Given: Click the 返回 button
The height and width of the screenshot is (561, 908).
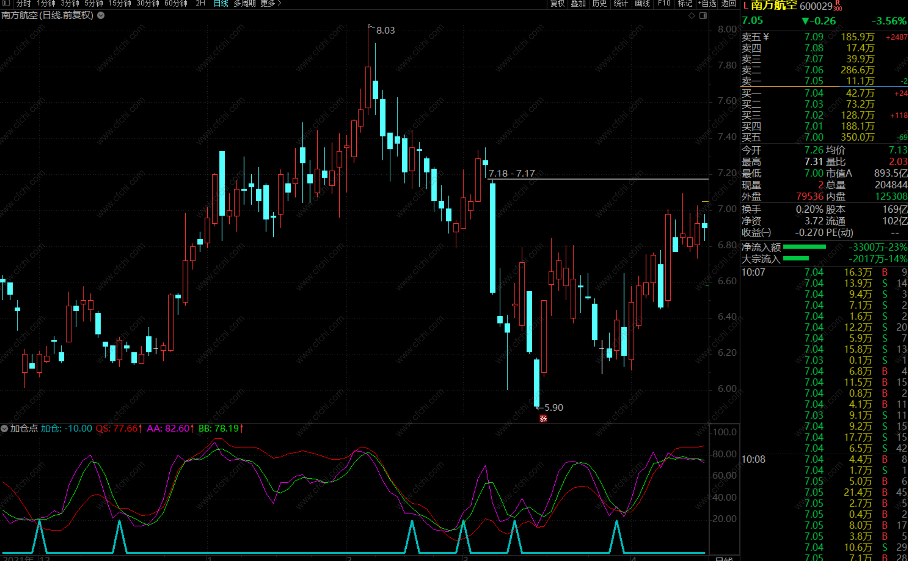Looking at the screenshot, I should (x=728, y=3).
